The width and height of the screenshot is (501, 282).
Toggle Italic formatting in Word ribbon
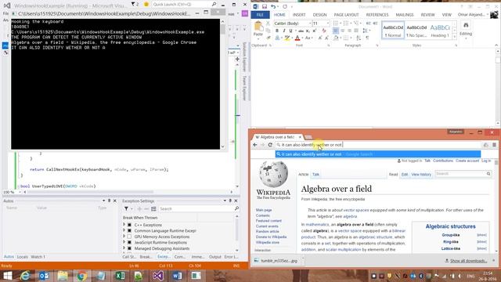(x=283, y=31)
